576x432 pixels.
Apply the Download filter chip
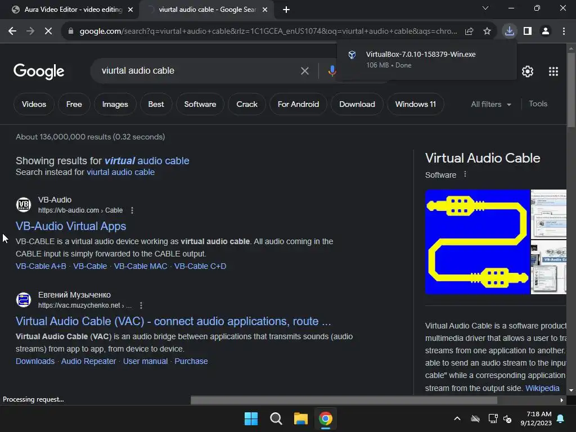357,104
